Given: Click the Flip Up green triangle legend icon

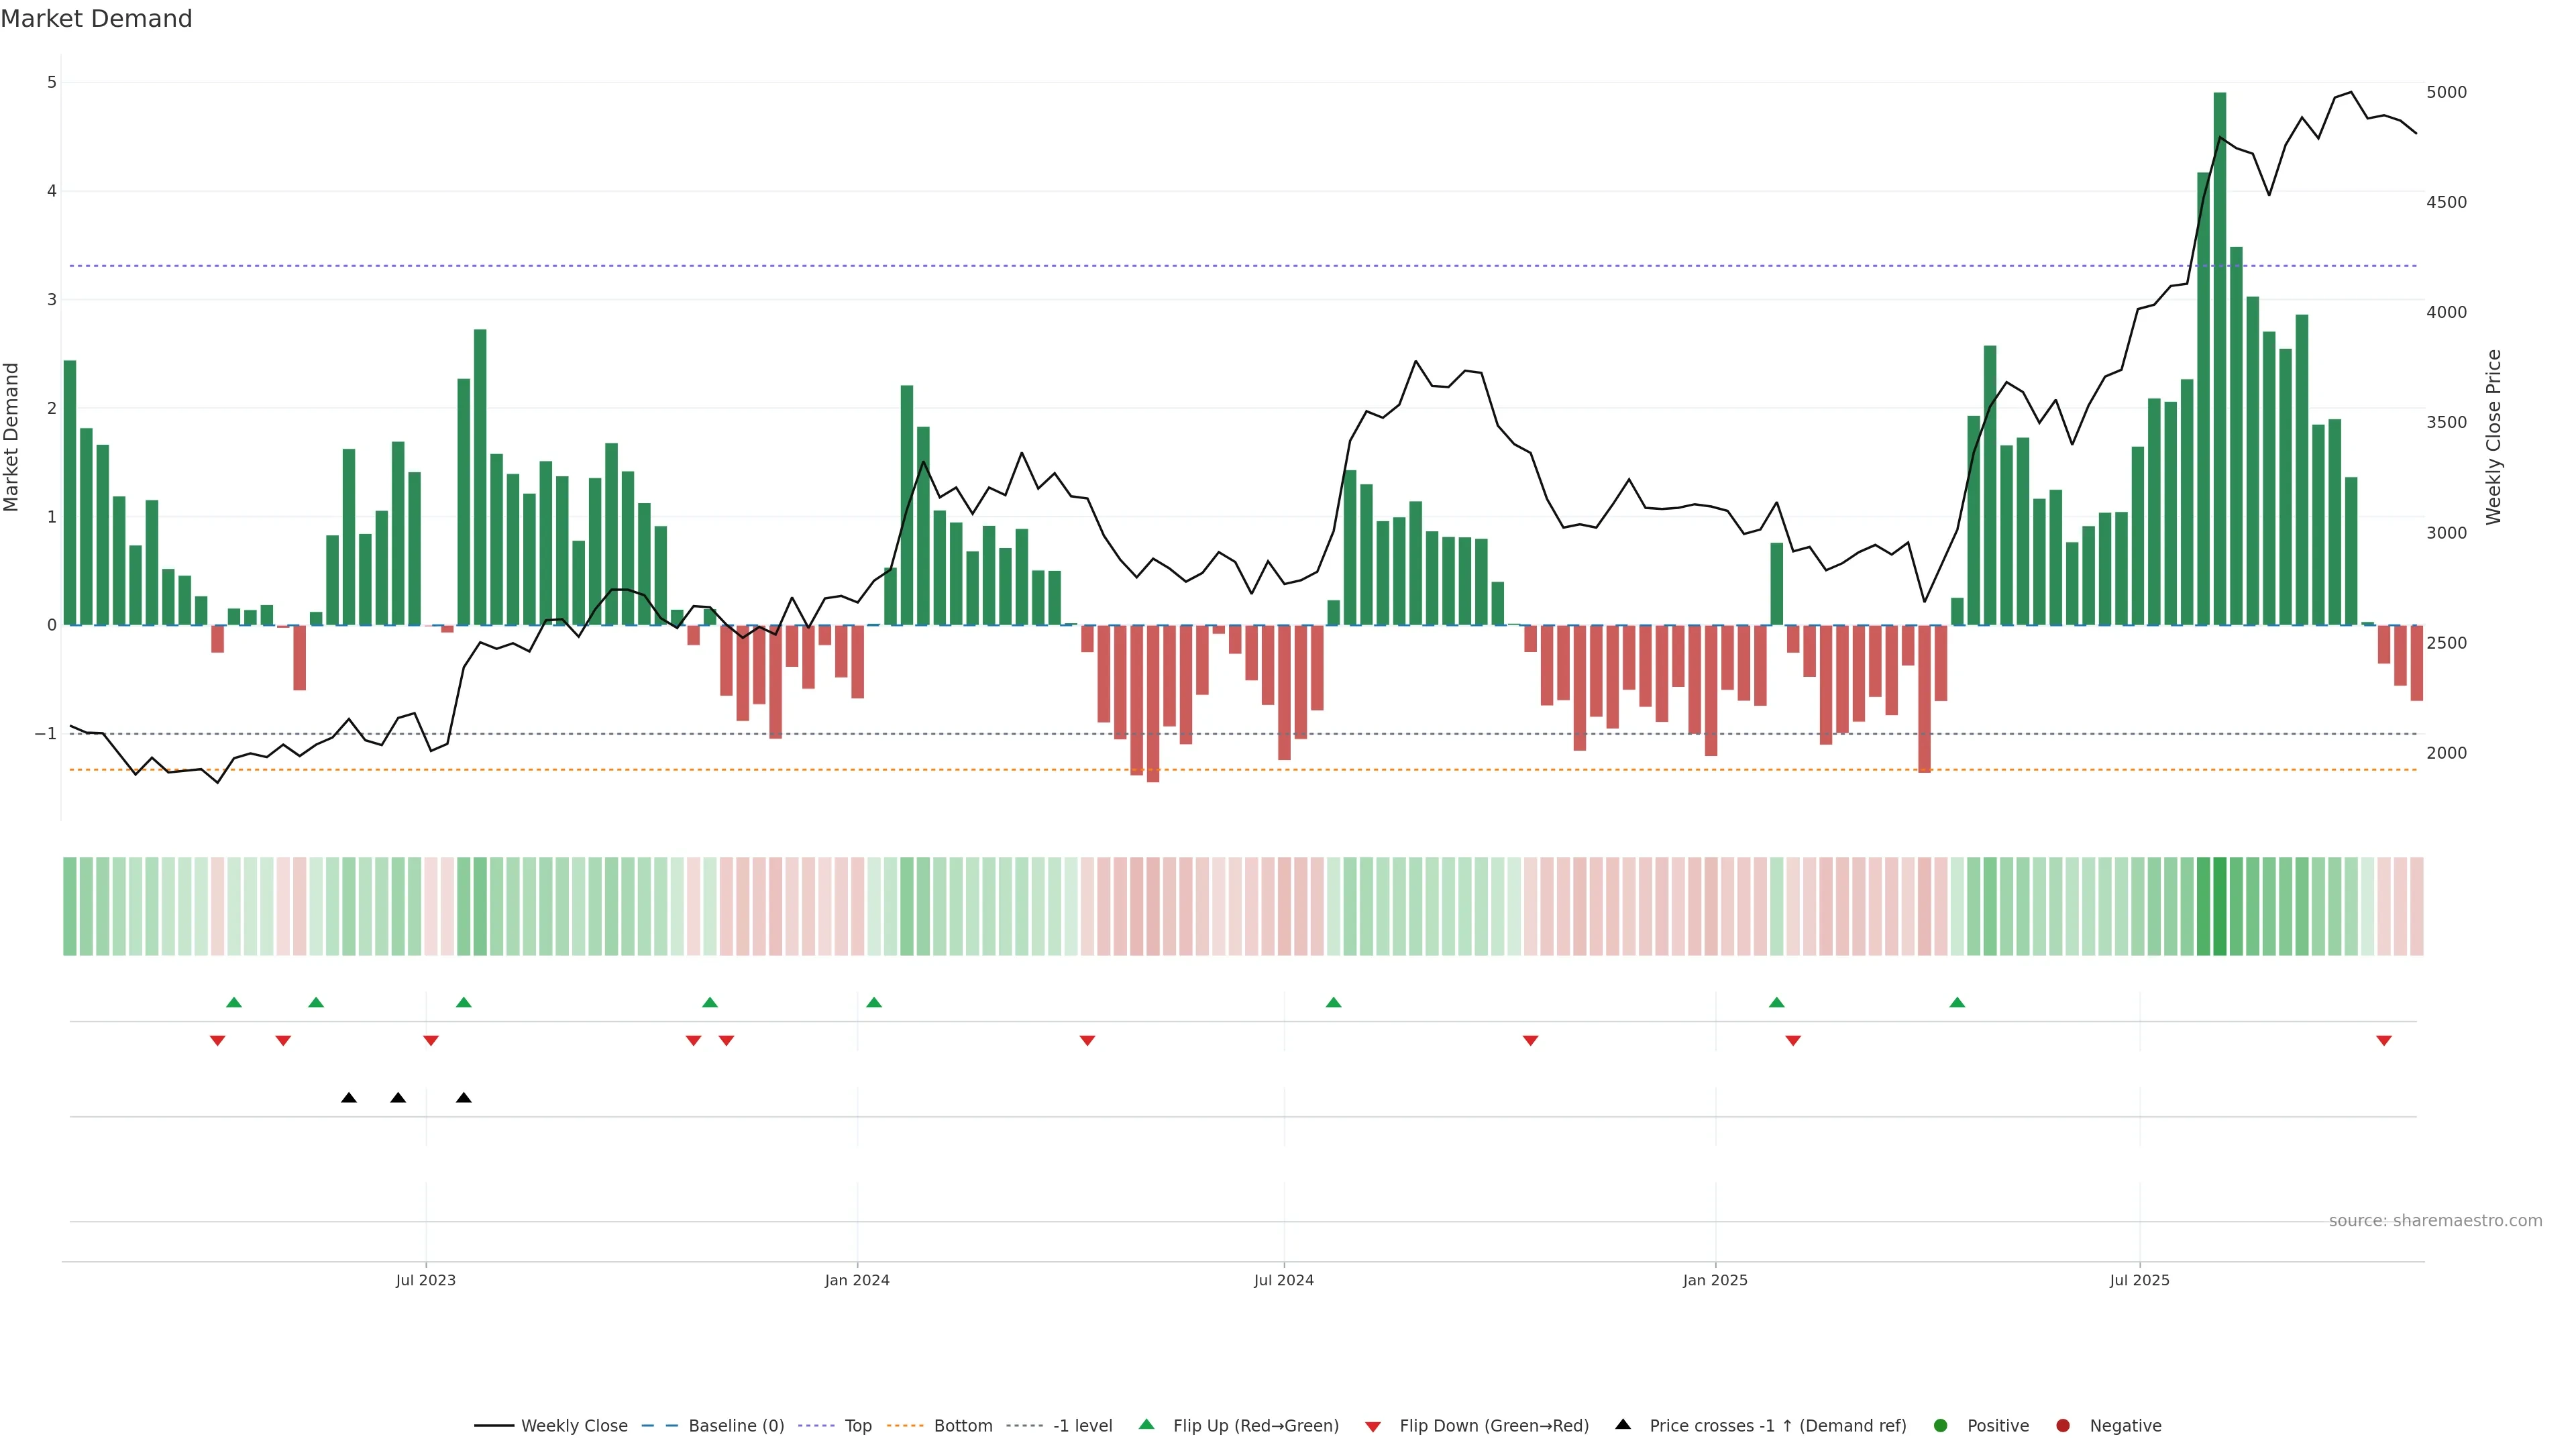Looking at the screenshot, I should click(x=1147, y=1425).
